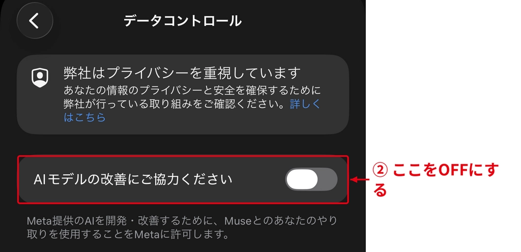Turn off AIモデルの改善にご協力ください toggle

pos(311,179)
